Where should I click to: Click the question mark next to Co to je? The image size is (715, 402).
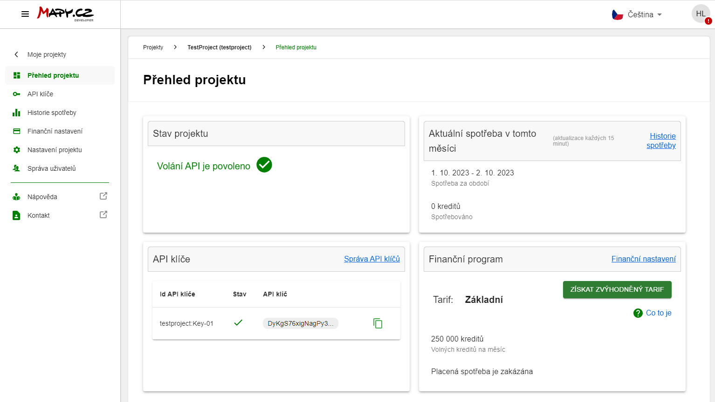pyautogui.click(x=638, y=313)
